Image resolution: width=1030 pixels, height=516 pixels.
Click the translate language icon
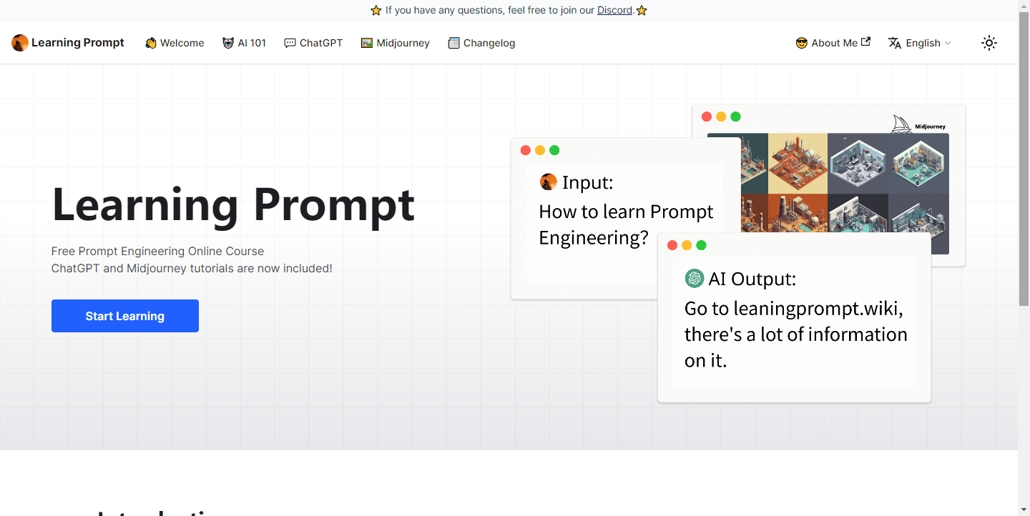(895, 43)
